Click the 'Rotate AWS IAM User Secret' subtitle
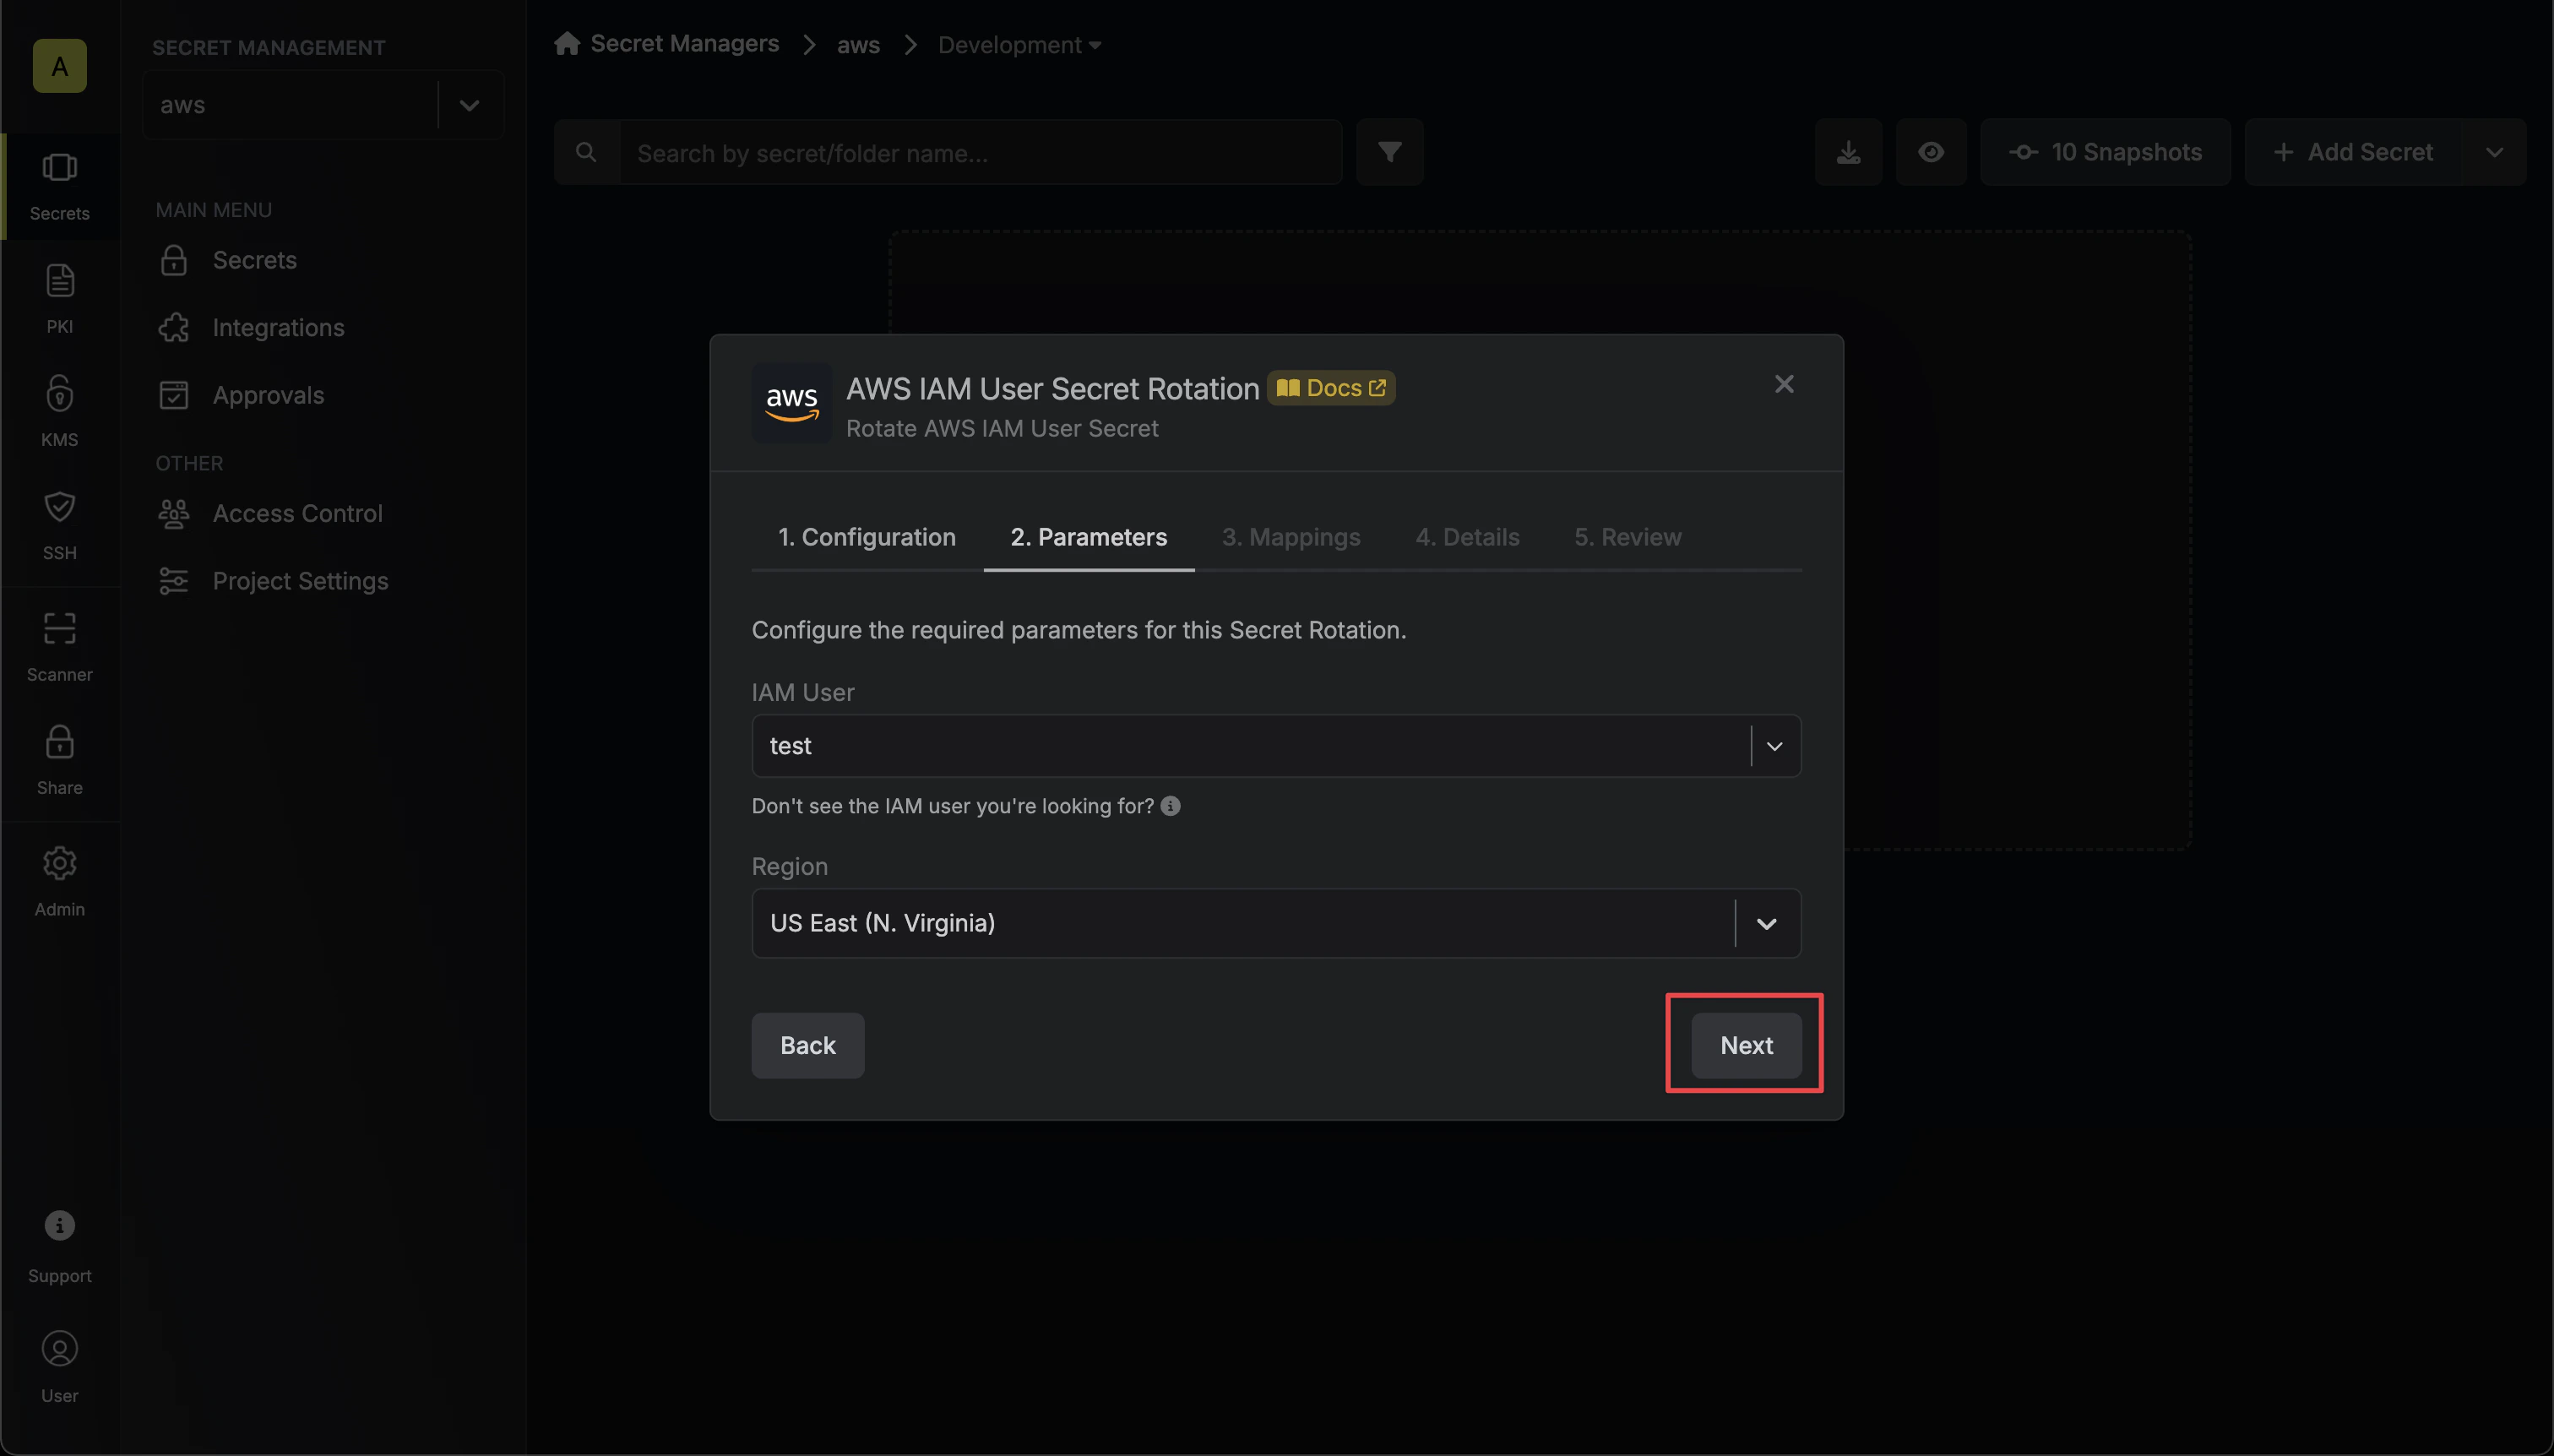Image resolution: width=2554 pixels, height=1456 pixels. [x=1002, y=428]
